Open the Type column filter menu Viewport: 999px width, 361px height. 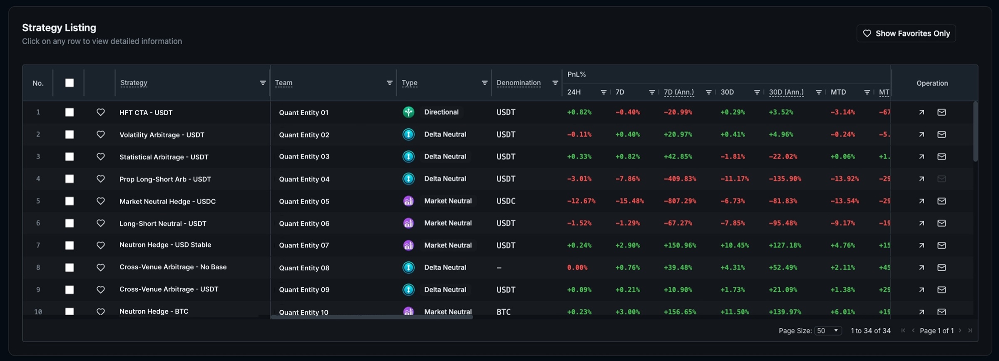tap(485, 83)
